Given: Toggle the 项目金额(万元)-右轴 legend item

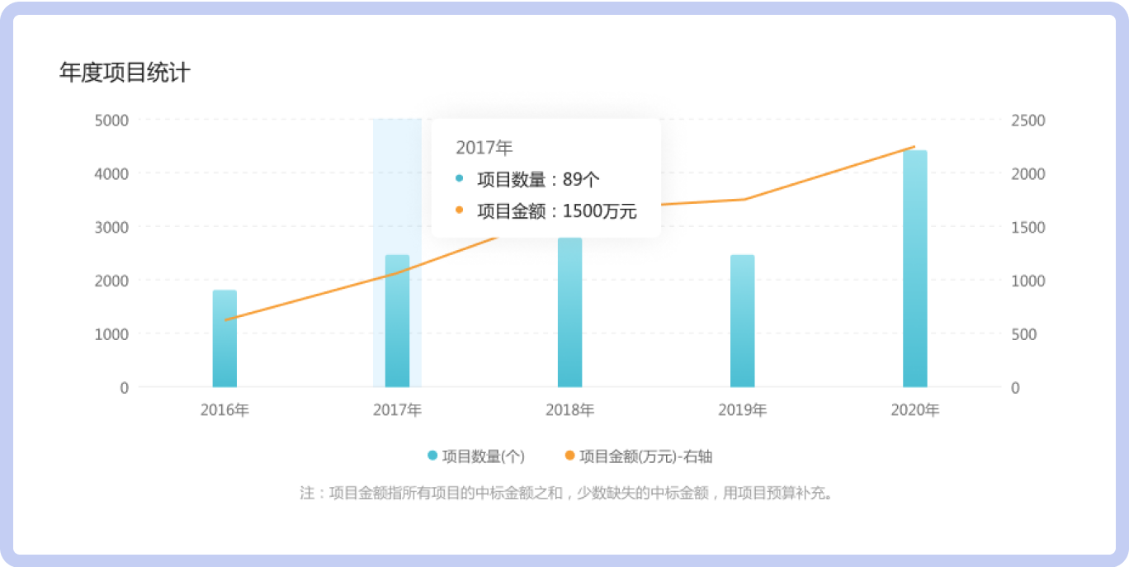Looking at the screenshot, I should [645, 456].
